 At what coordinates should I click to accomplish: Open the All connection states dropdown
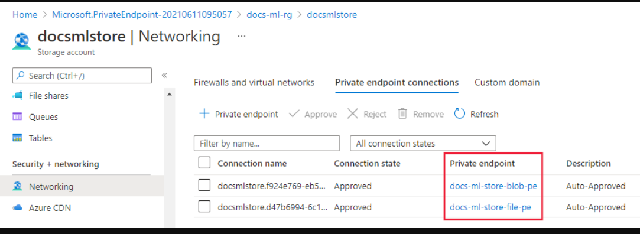423,144
